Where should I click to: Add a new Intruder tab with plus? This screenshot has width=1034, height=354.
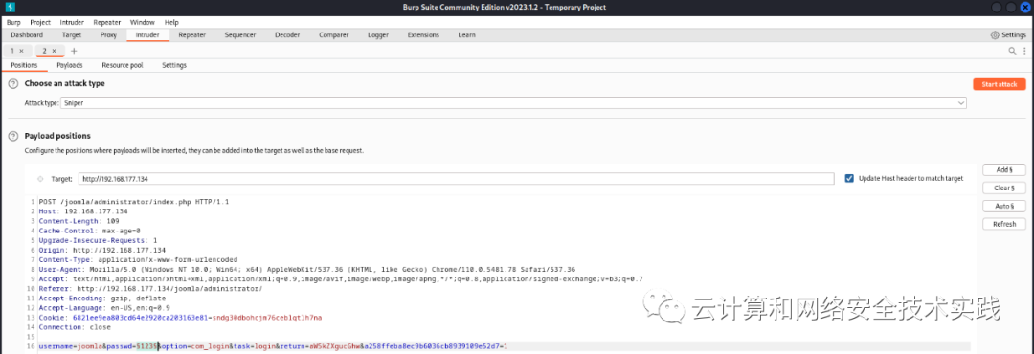(74, 51)
